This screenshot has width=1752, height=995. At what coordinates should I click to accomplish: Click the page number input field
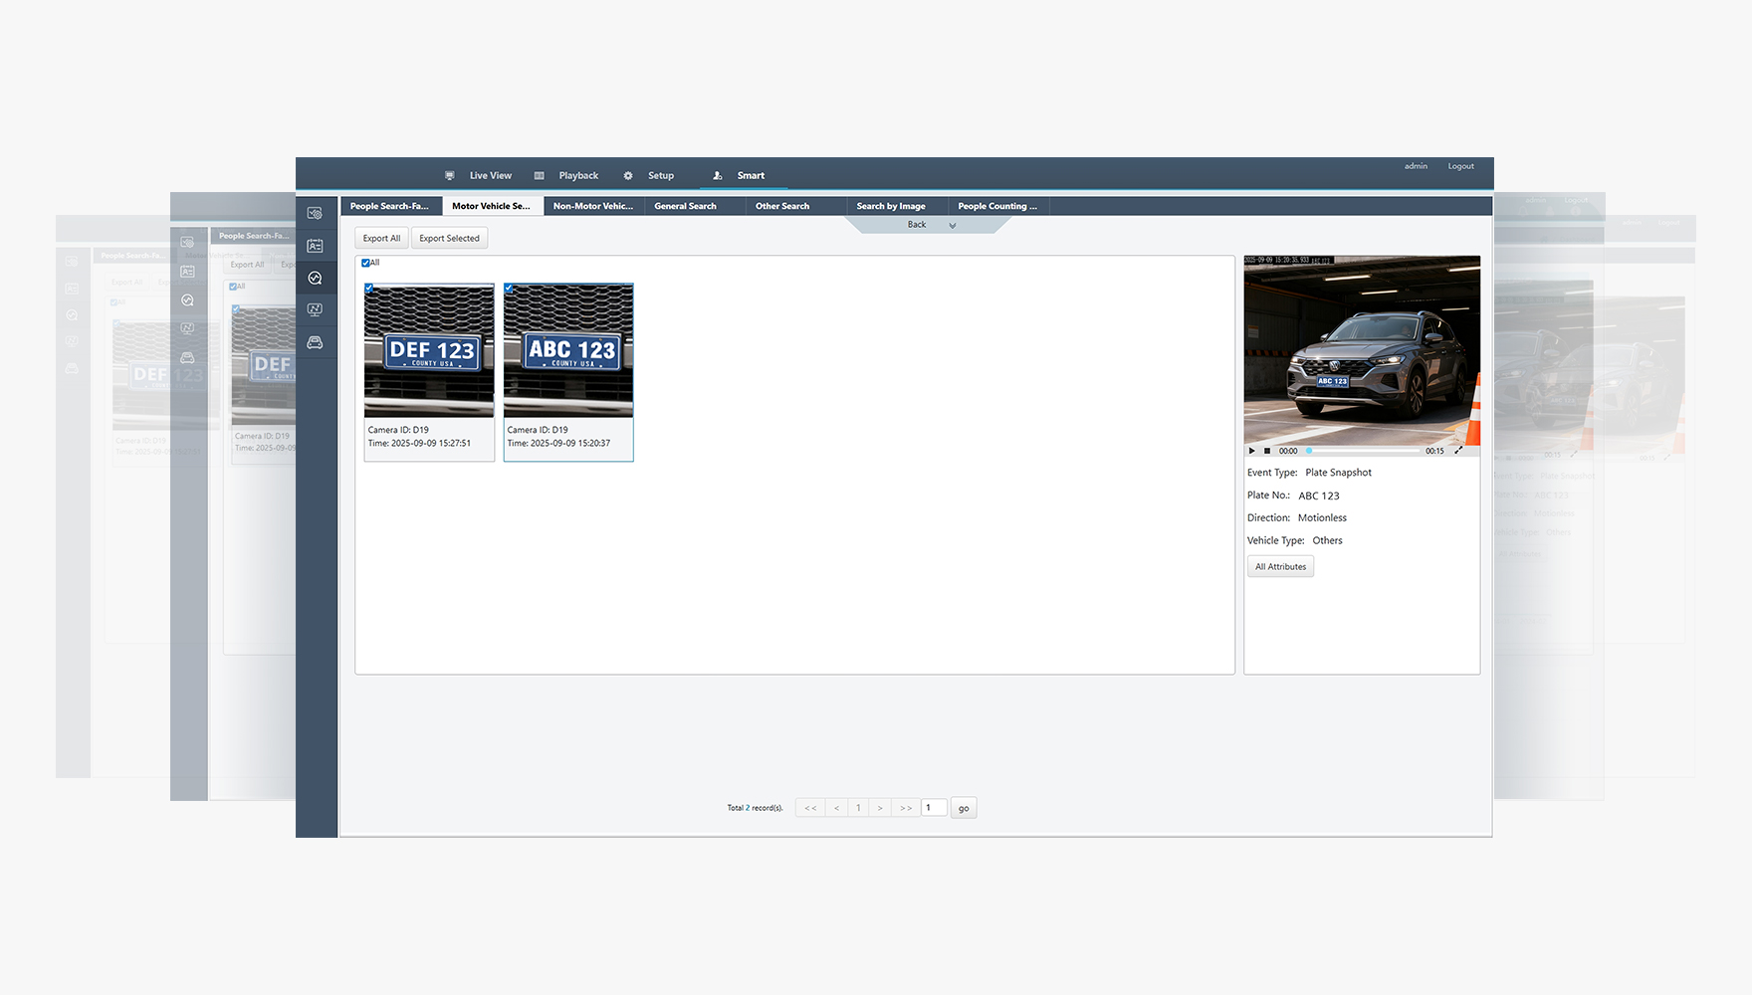(933, 808)
